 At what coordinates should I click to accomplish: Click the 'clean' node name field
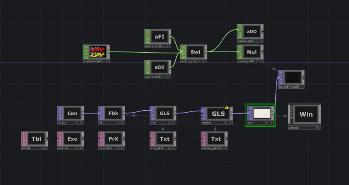tap(67, 123)
